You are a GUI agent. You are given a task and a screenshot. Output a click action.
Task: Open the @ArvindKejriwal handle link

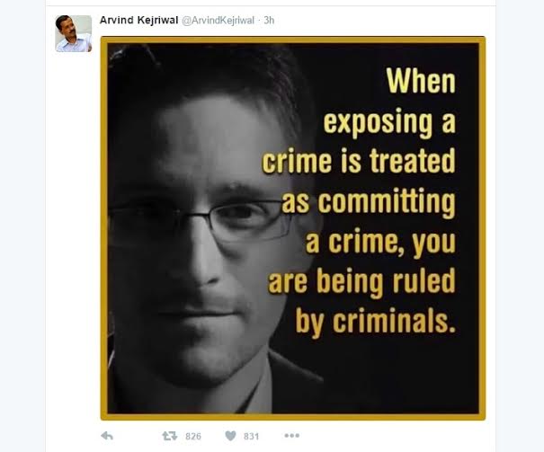point(218,21)
